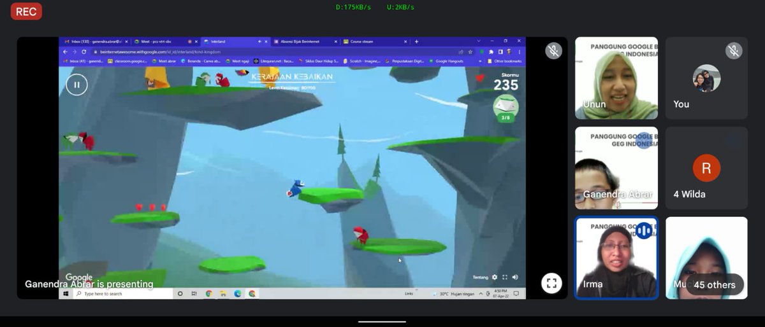Open Task View on the taskbar
The height and width of the screenshot is (327, 765).
pos(194,294)
